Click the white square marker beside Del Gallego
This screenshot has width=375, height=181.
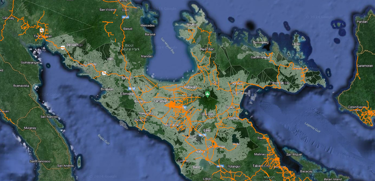(x=63, y=47)
